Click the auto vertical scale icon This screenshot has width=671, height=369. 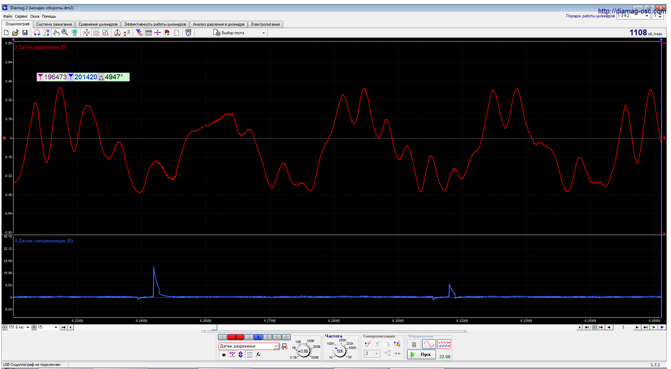117,33
